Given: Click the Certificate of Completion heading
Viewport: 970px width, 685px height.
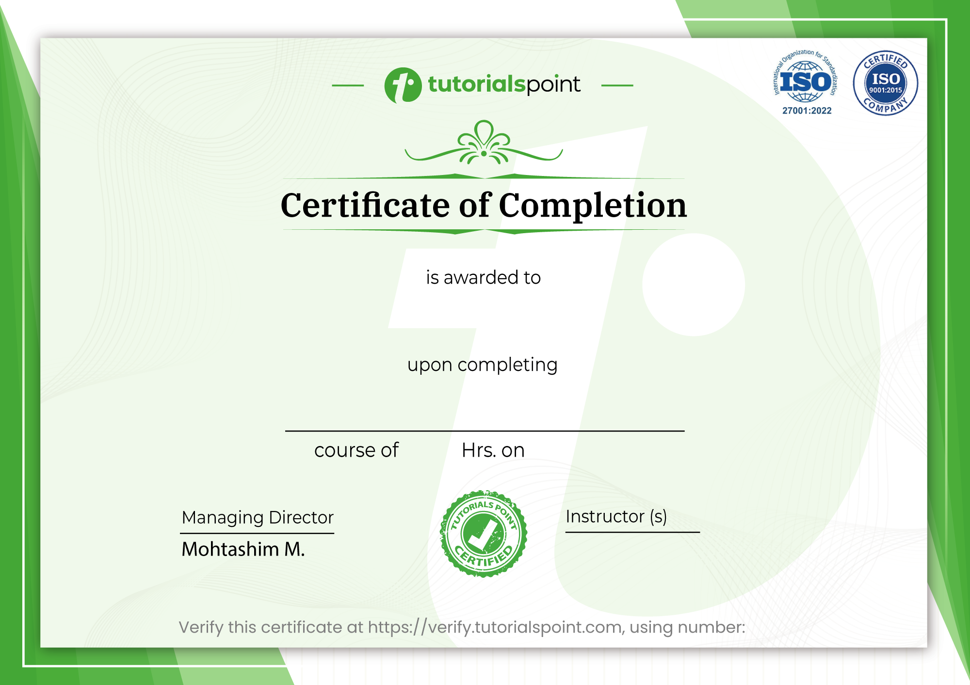Looking at the screenshot, I should pyautogui.click(x=484, y=205).
